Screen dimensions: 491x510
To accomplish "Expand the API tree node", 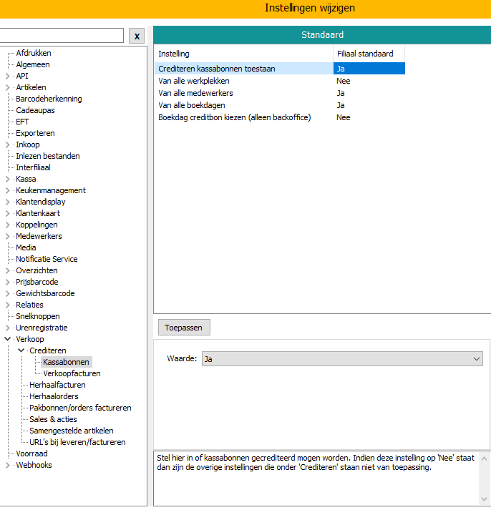I will (x=7, y=76).
